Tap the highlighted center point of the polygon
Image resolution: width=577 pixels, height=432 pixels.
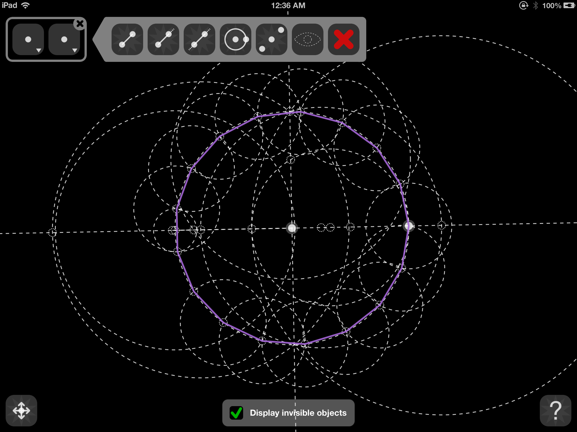292,228
